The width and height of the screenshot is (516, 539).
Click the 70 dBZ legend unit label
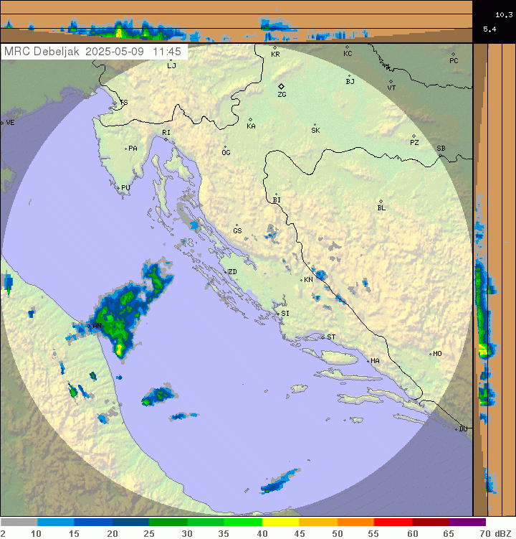point(495,533)
